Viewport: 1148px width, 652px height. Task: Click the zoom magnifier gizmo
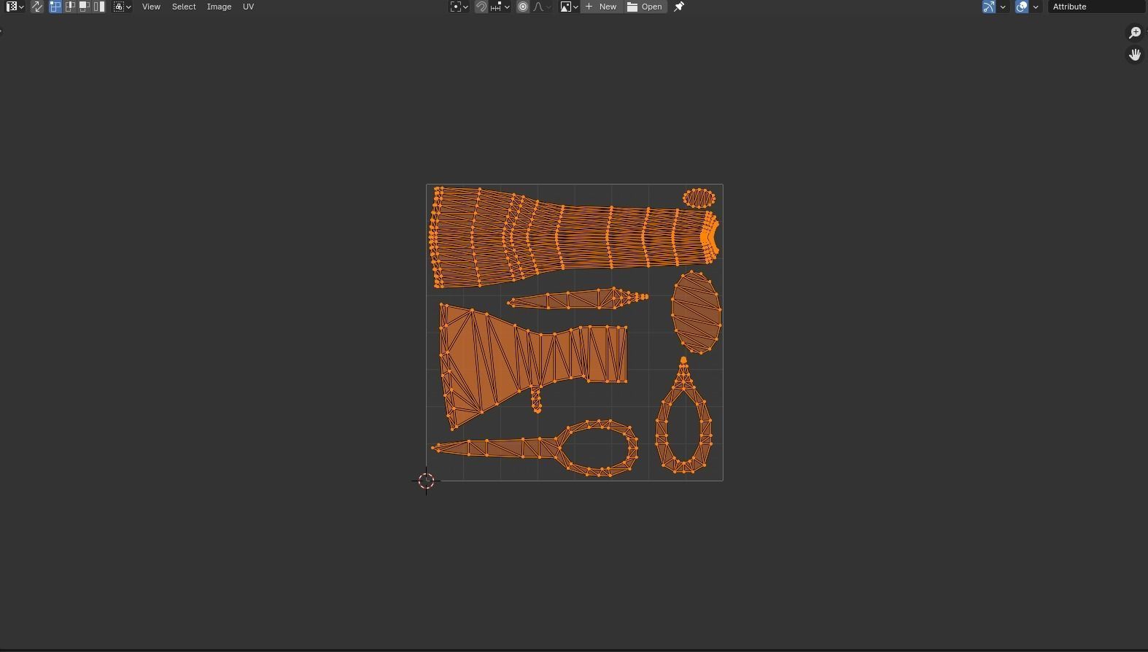click(1135, 33)
